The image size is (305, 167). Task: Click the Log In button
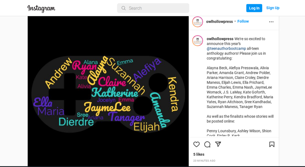point(254,8)
